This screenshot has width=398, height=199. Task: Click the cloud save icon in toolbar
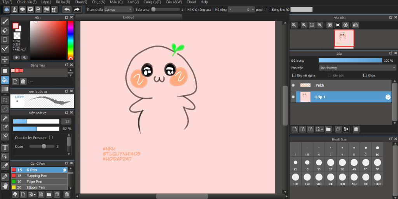coord(7,10)
